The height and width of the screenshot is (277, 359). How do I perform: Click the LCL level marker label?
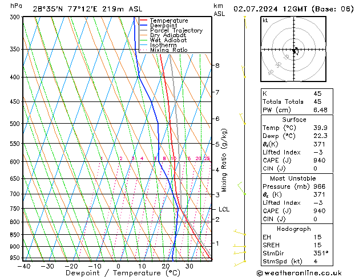(224, 209)
